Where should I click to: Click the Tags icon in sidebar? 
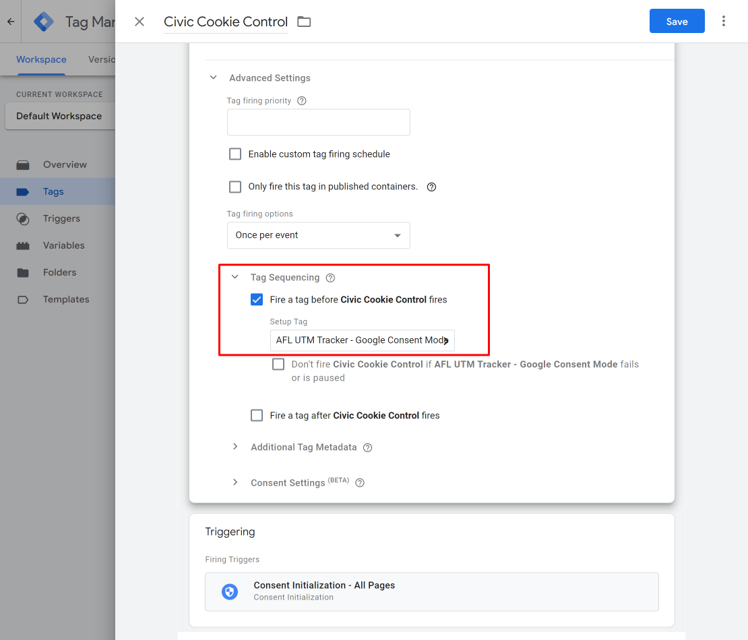[23, 192]
